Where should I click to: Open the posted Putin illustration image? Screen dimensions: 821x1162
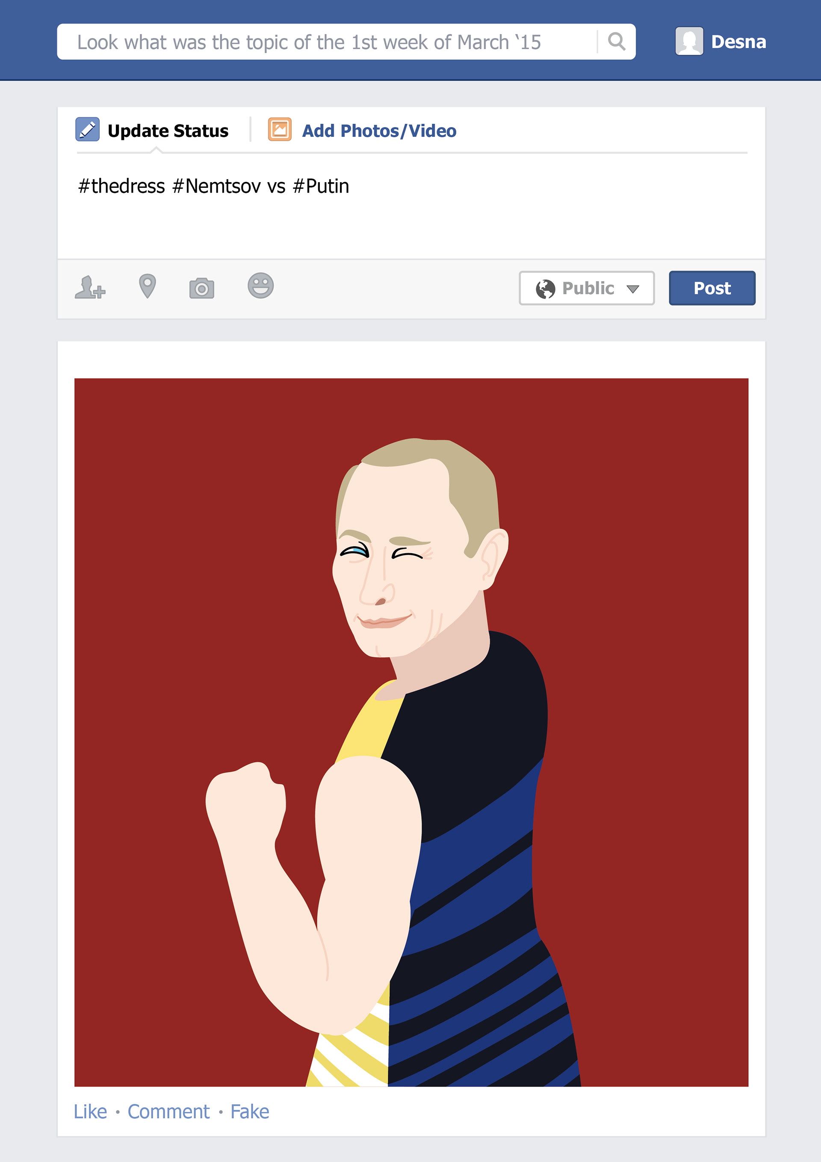pos(411,732)
